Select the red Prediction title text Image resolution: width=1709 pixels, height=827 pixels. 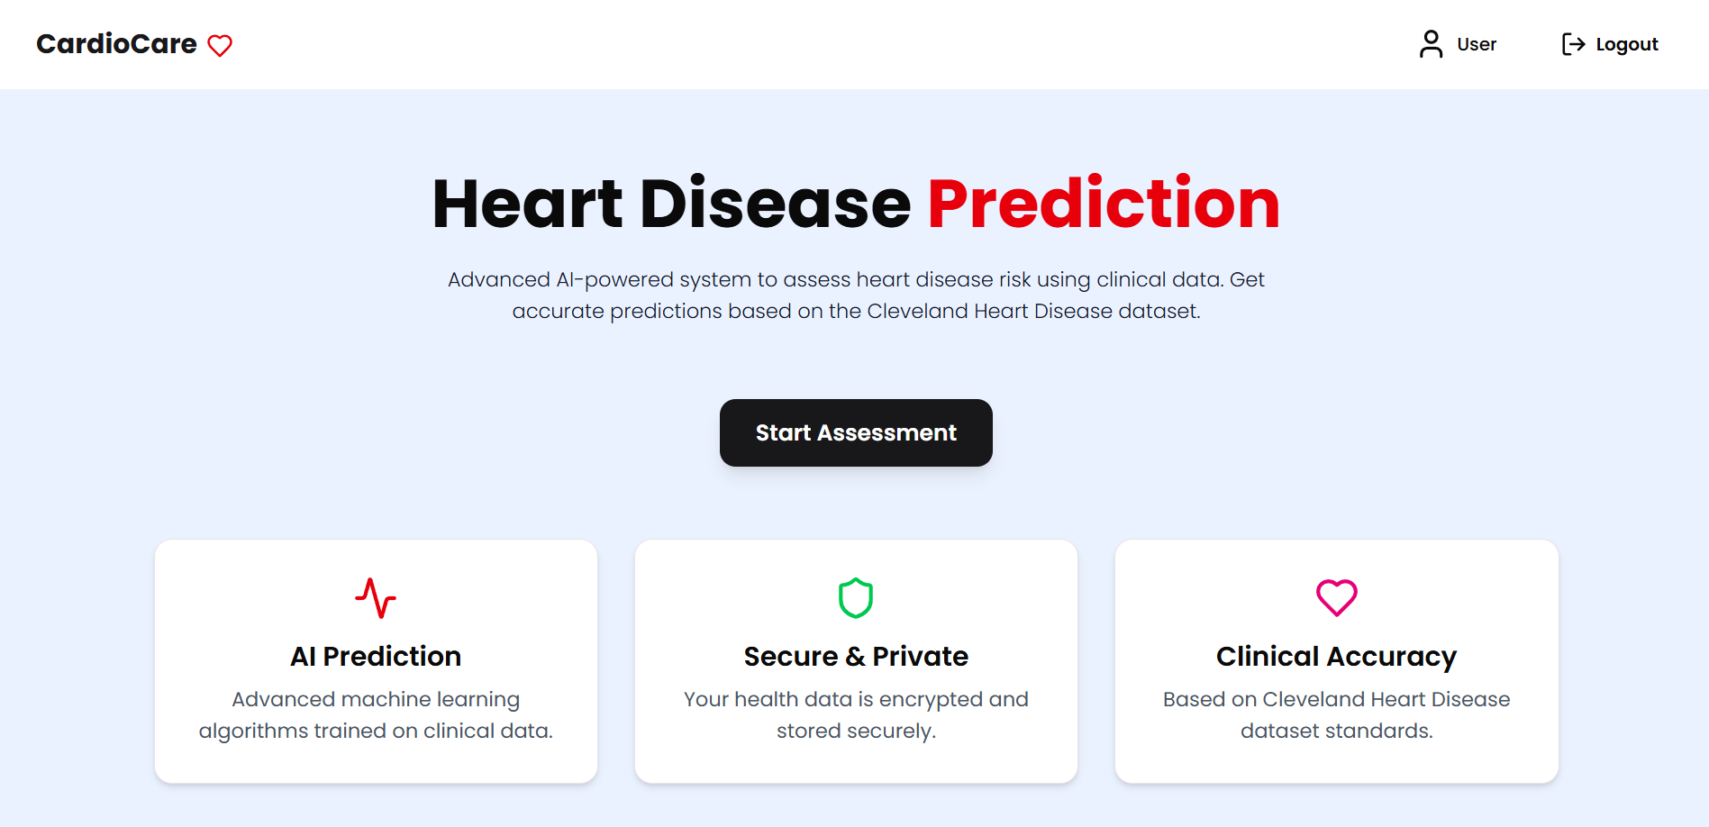click(1103, 204)
